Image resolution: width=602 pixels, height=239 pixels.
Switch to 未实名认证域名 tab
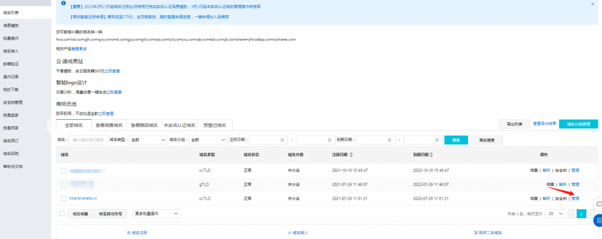[180, 125]
